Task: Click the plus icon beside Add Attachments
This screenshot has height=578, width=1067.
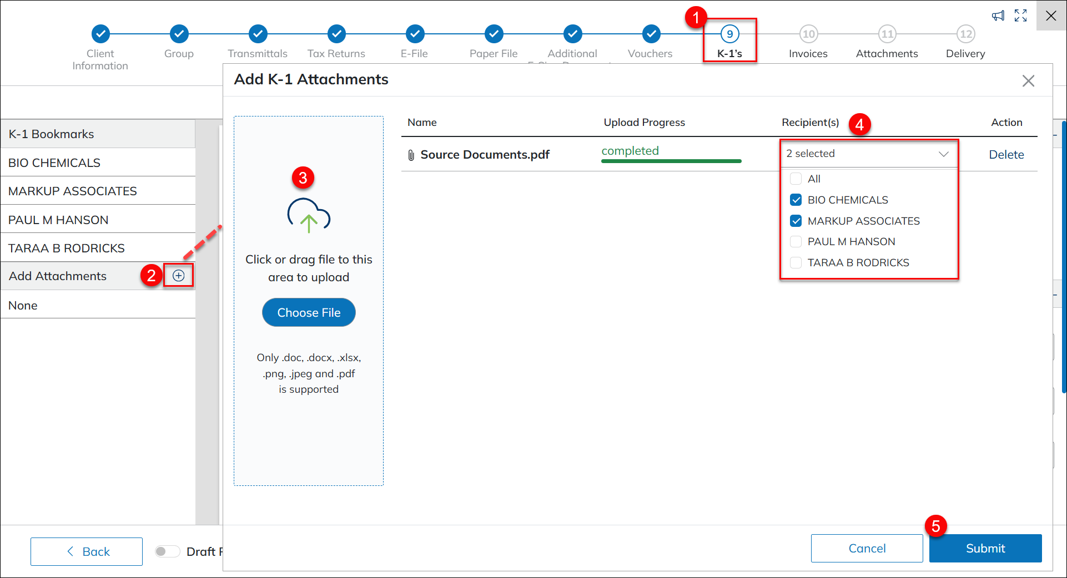Action: tap(178, 276)
